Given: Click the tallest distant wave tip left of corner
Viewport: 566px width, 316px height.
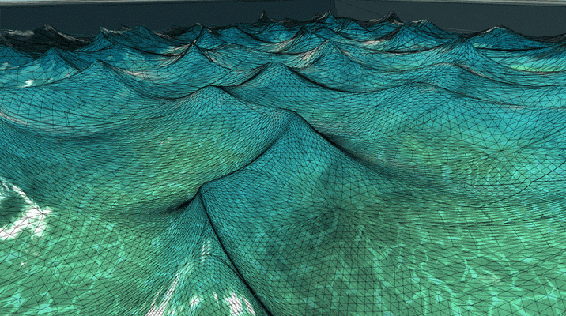Looking at the screenshot, I should [x=264, y=15].
